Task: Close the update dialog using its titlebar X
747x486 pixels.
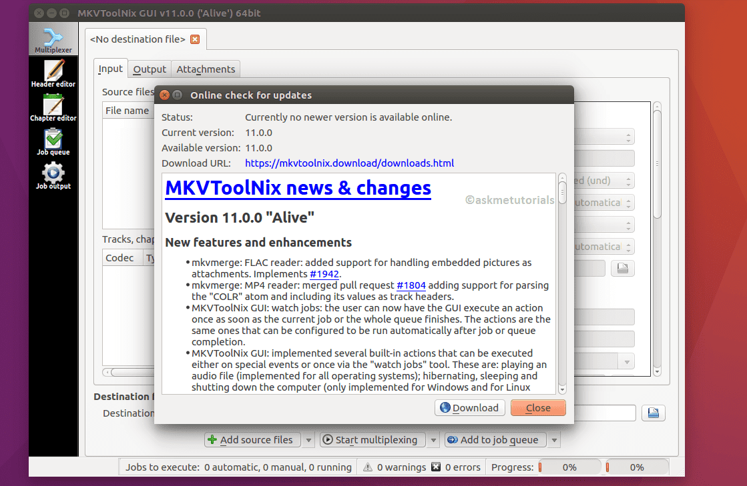Action: click(x=164, y=95)
